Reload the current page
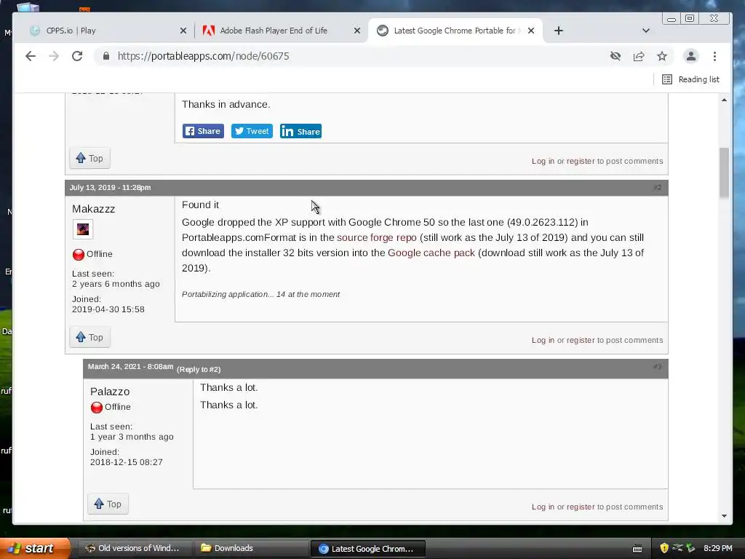745x559 pixels. point(77,56)
